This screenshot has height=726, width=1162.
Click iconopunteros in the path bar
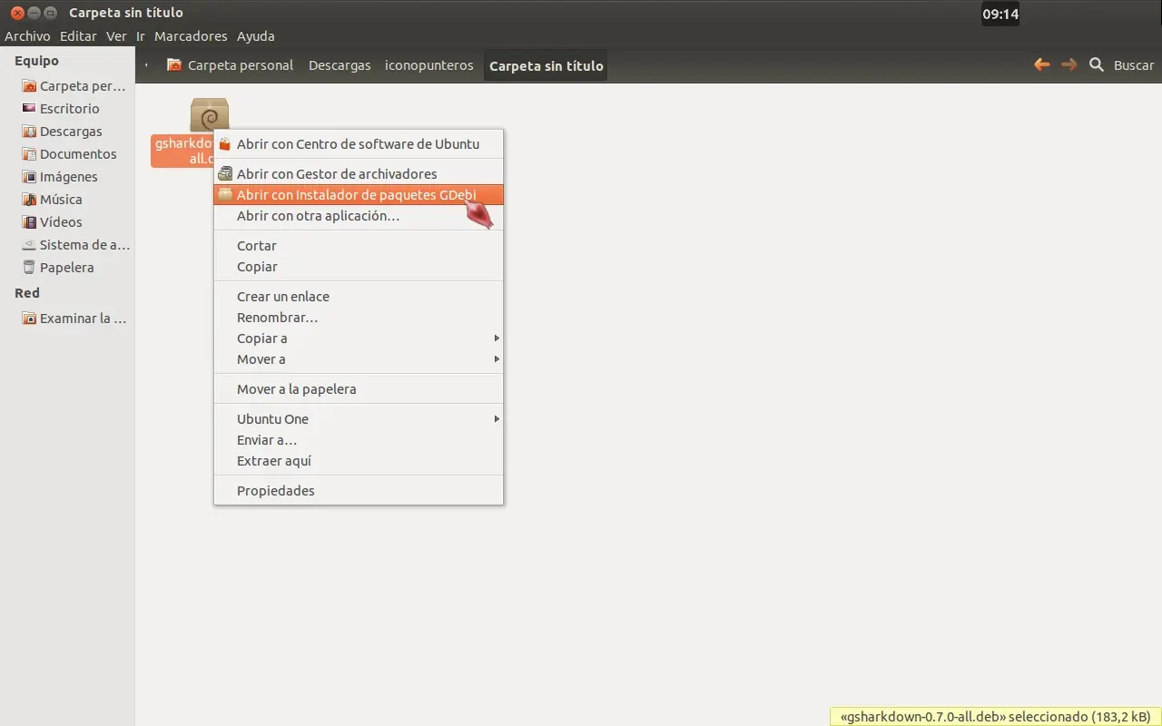(429, 65)
